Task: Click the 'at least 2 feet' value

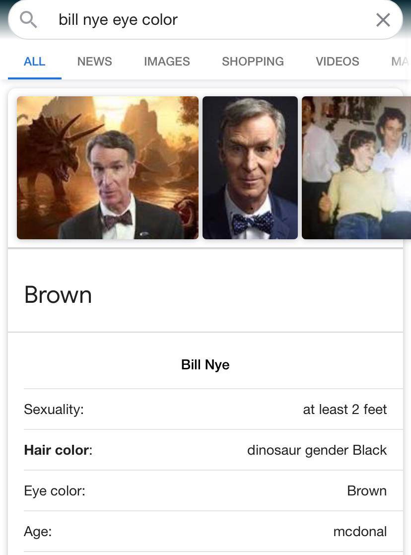Action: pyautogui.click(x=344, y=410)
